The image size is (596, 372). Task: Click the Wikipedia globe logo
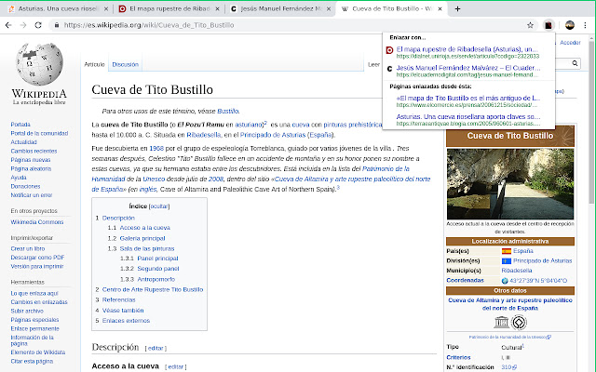39,67
